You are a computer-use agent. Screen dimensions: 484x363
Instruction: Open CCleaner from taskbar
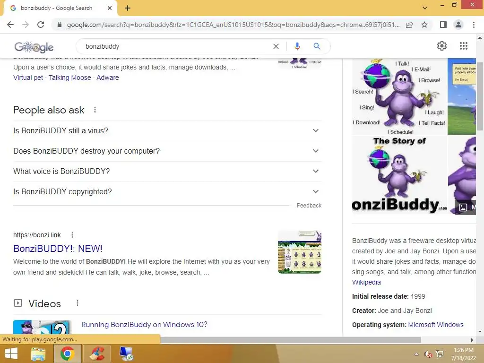(x=97, y=354)
